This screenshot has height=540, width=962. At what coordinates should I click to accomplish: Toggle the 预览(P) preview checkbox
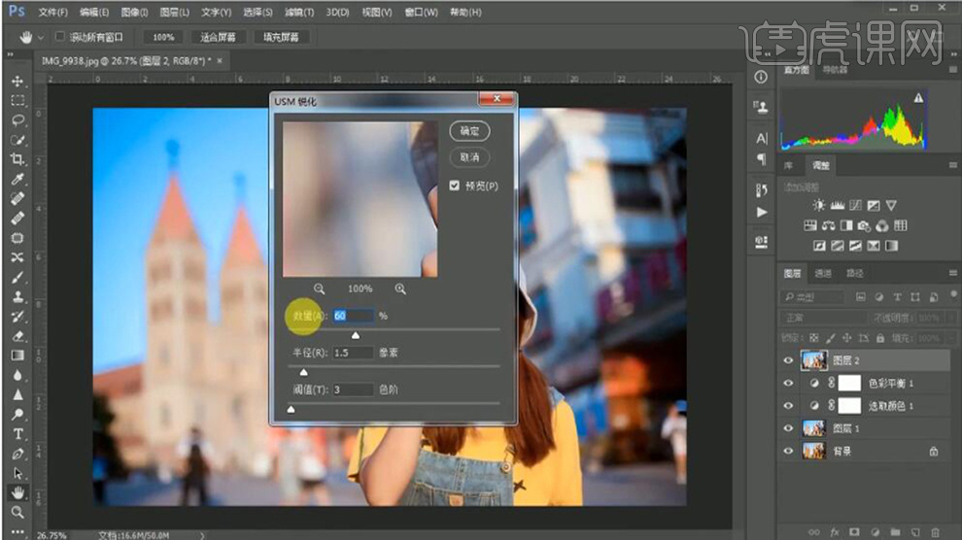tap(455, 186)
